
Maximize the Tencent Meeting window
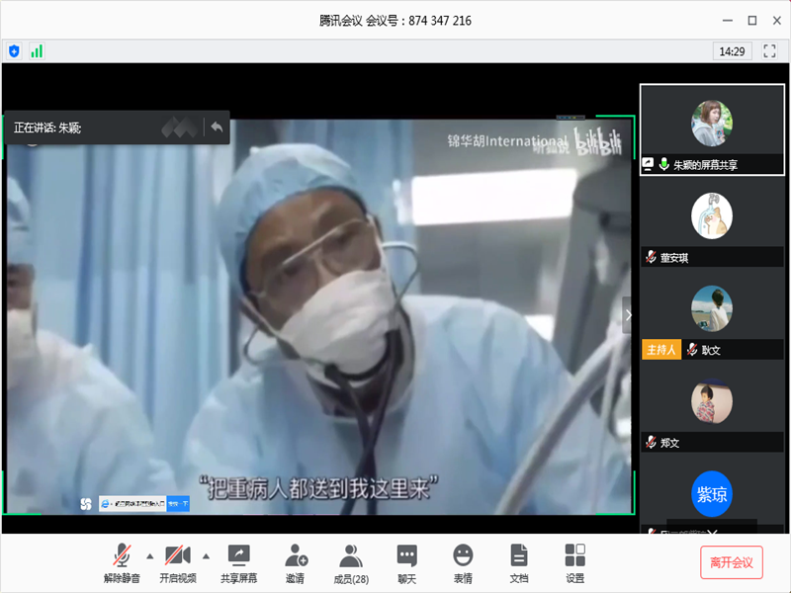click(752, 21)
